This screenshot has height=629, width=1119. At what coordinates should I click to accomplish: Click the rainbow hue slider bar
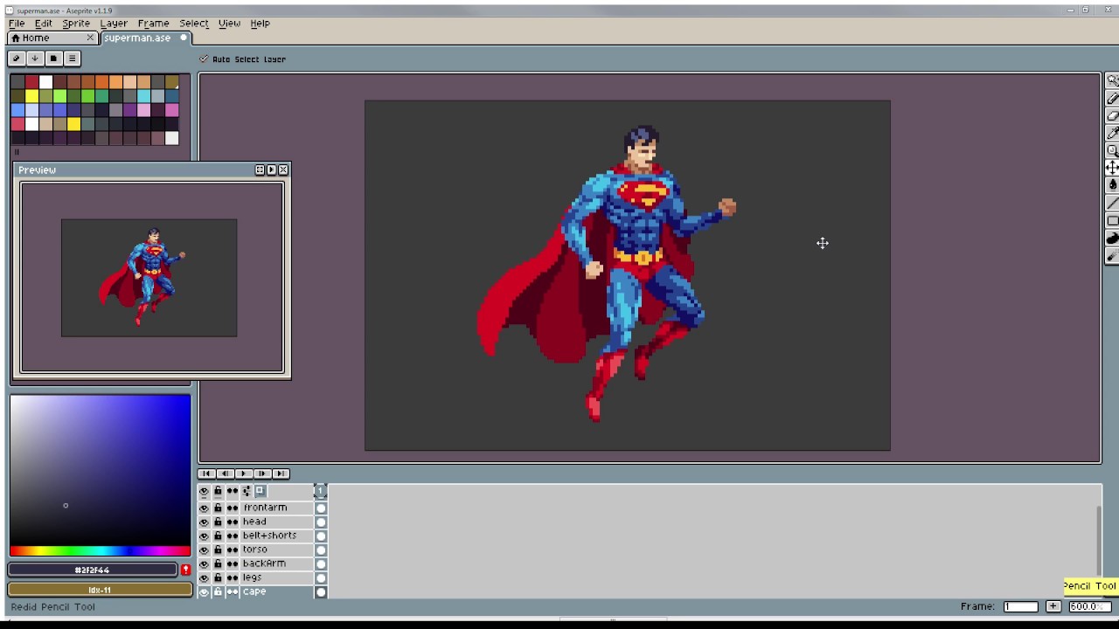click(101, 551)
